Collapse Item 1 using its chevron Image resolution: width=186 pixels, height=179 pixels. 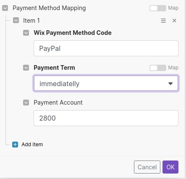point(16,20)
